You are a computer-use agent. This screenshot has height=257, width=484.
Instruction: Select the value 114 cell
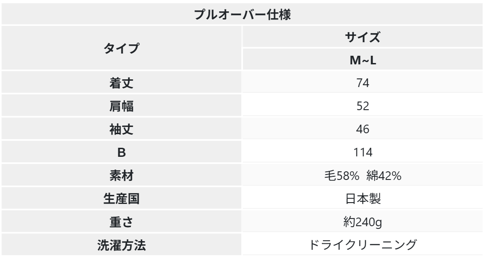coord(362,152)
